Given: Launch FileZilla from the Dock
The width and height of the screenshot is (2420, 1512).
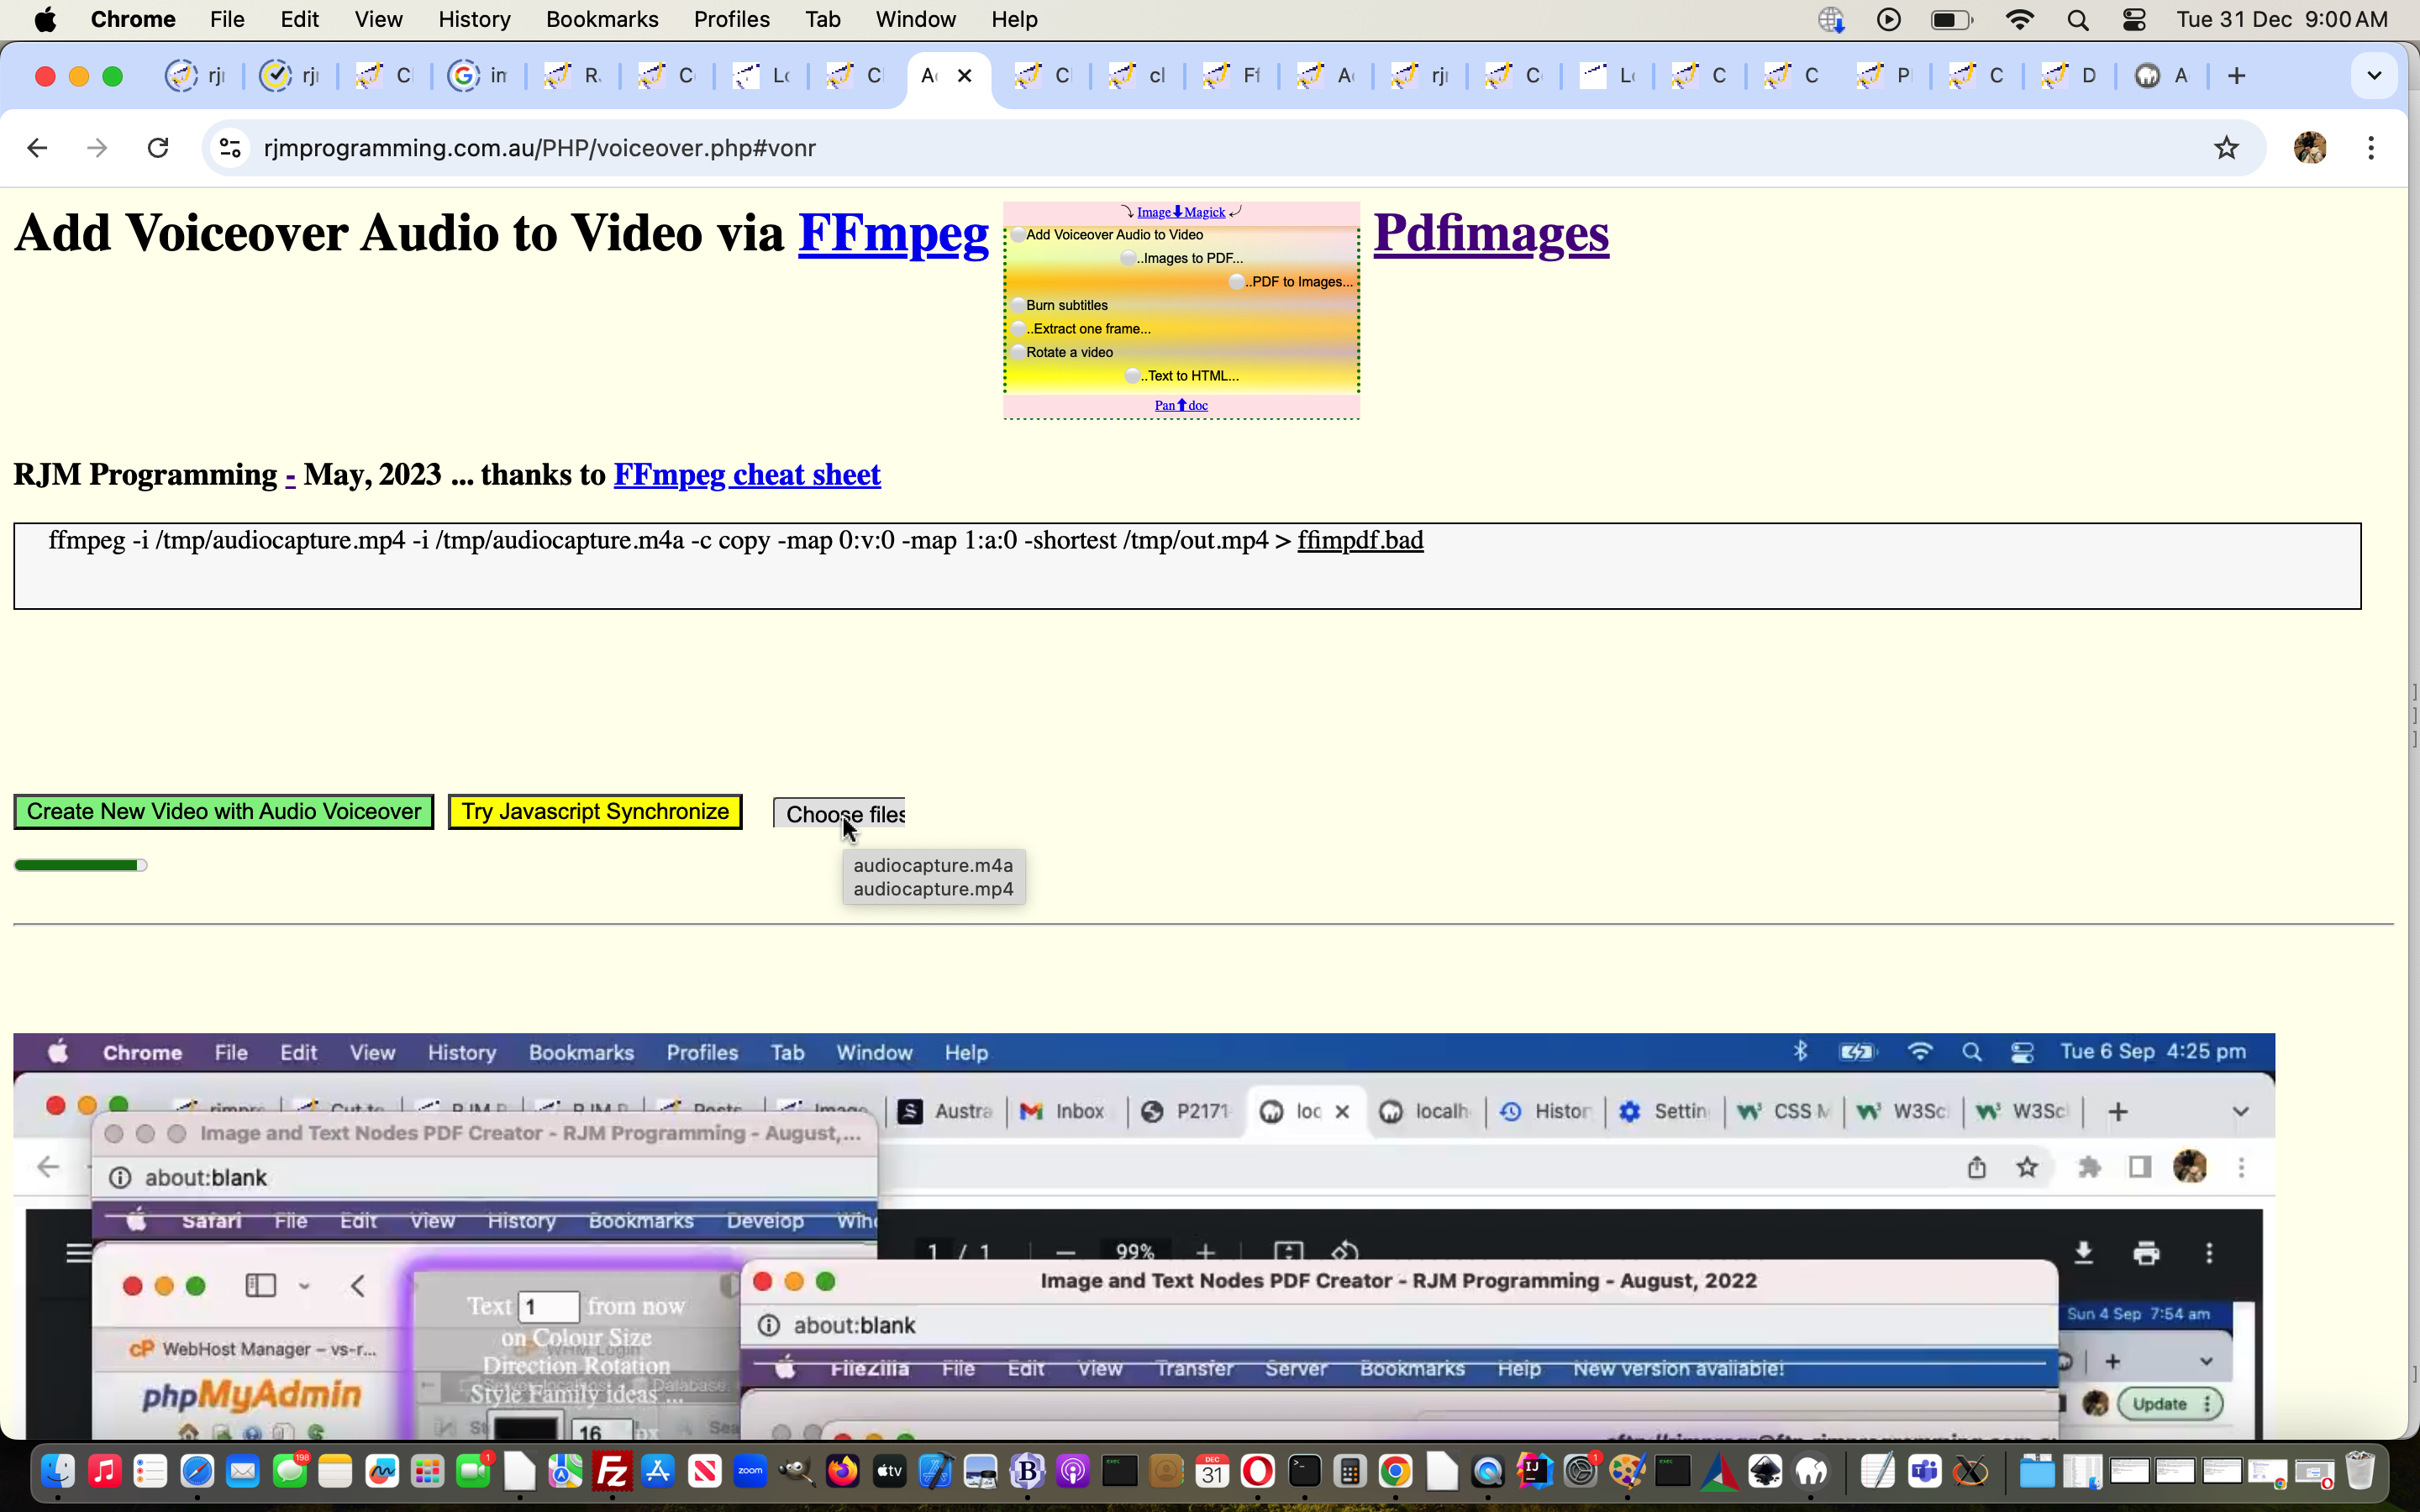Looking at the screenshot, I should point(612,1471).
